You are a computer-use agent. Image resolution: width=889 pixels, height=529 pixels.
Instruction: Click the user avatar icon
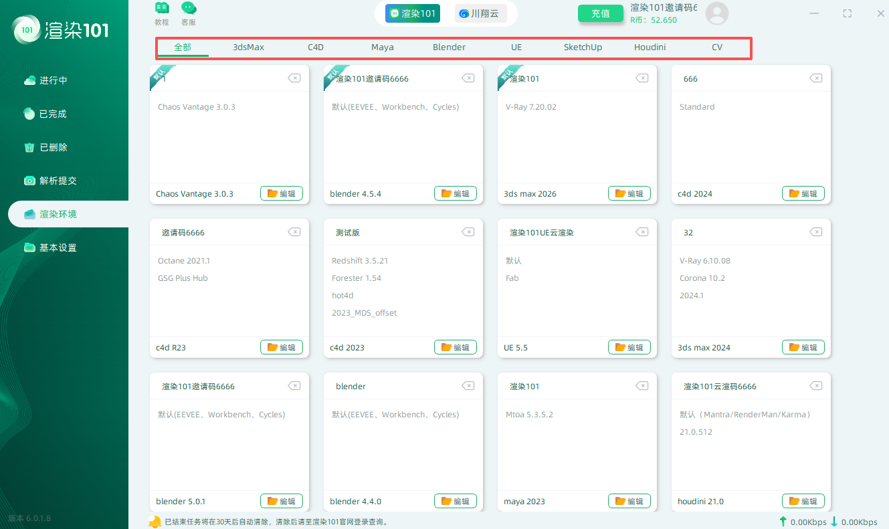pyautogui.click(x=717, y=13)
